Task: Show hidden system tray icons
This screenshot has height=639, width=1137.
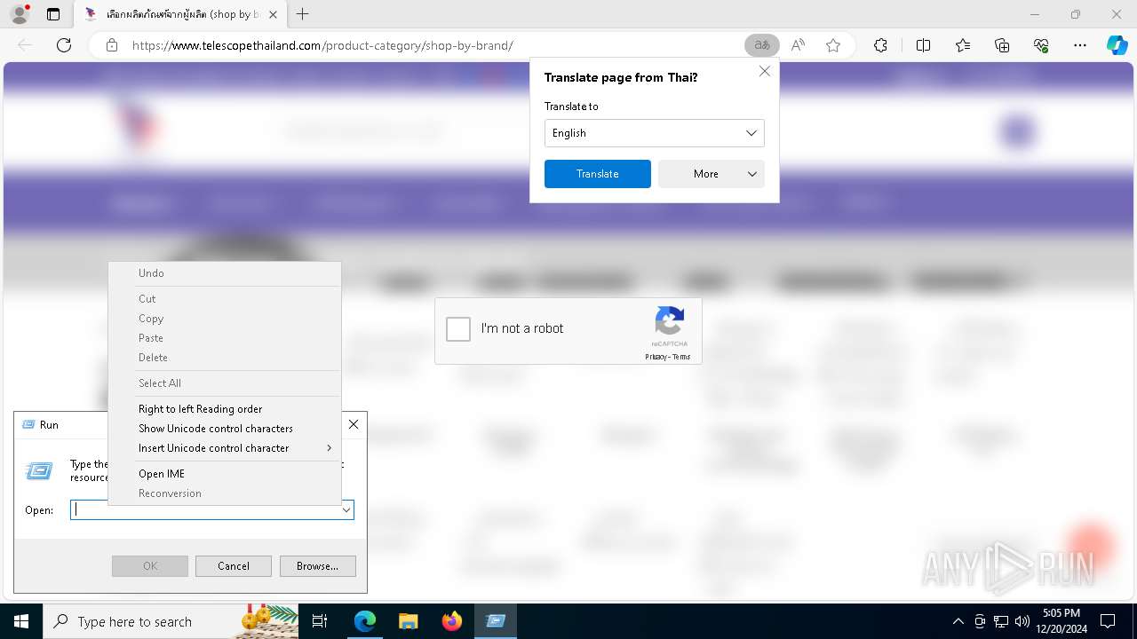Action: 958,621
